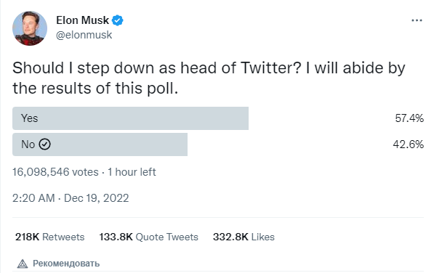
Task: Click the 1 hour left poll status
Action: 132,172
